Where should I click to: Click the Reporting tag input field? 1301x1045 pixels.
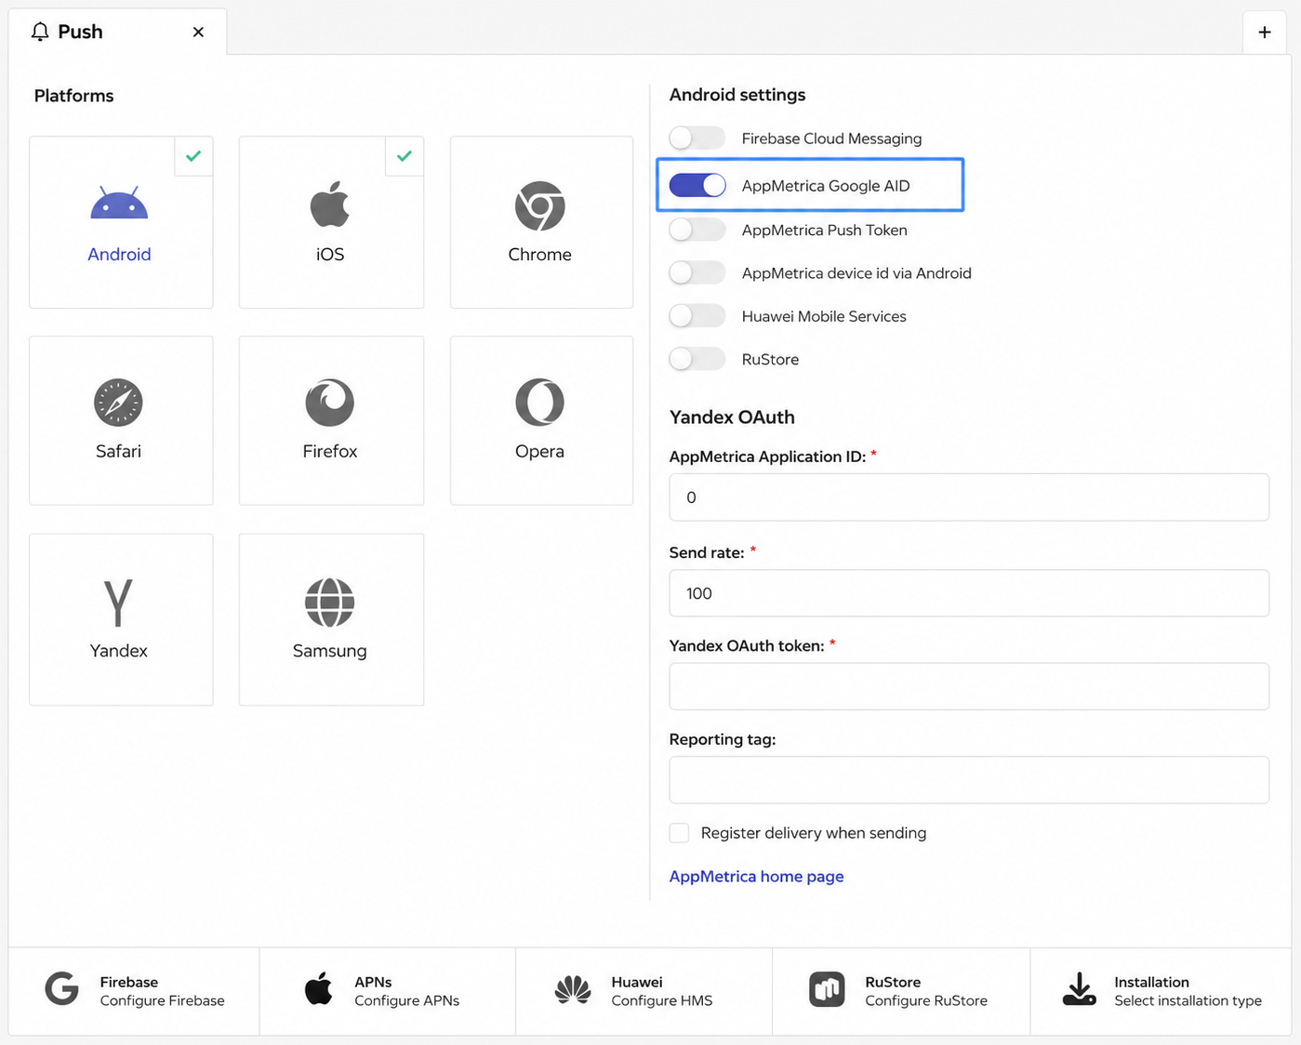[x=969, y=780]
